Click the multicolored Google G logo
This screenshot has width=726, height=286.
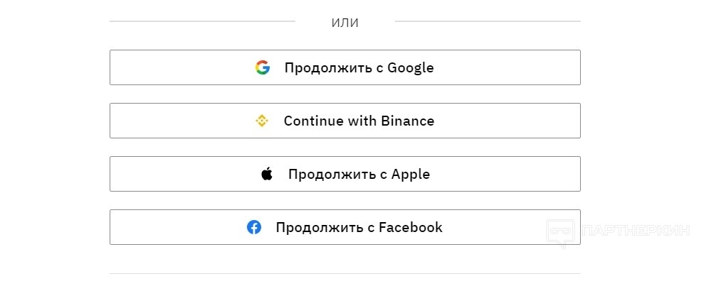tap(263, 67)
